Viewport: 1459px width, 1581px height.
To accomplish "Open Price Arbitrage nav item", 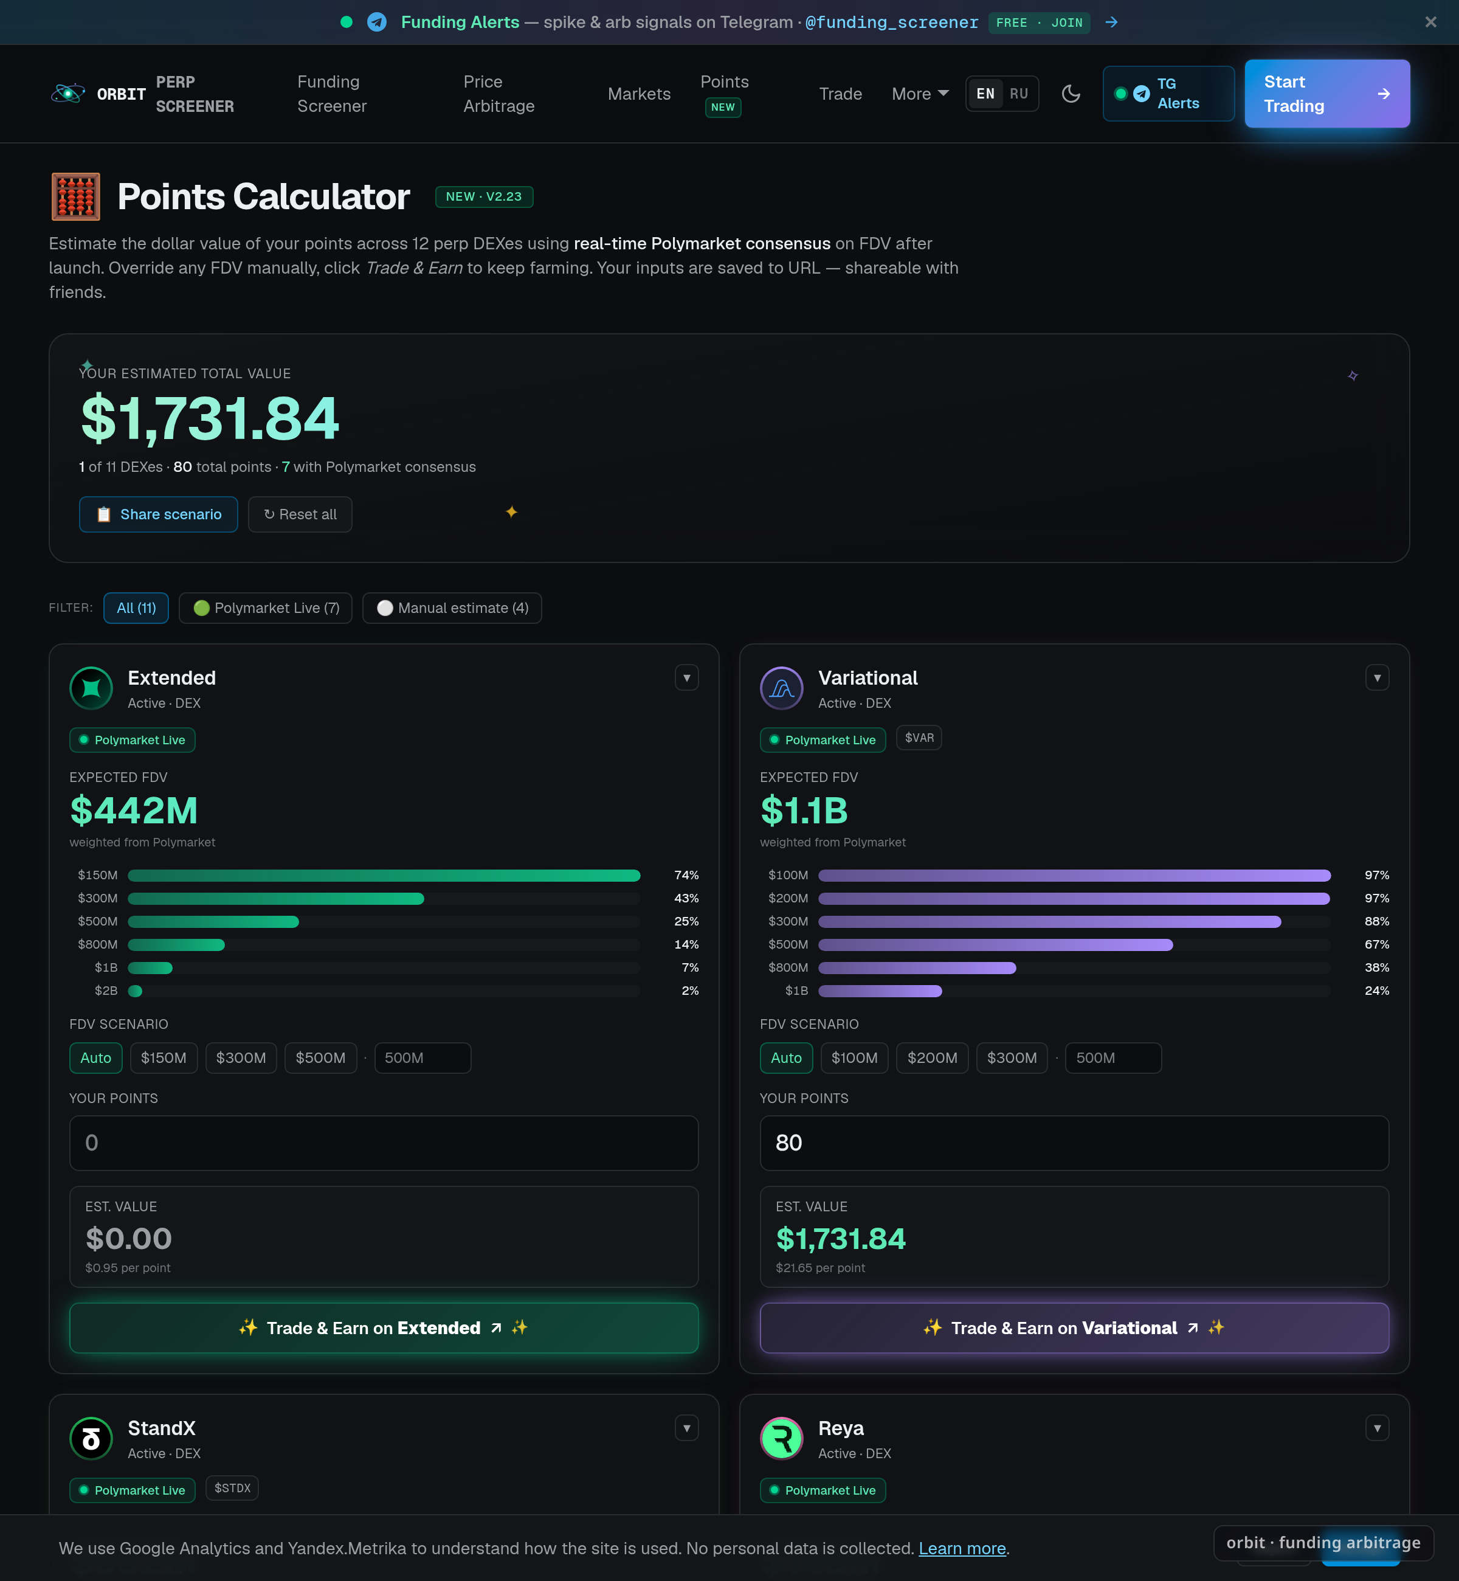I will (499, 93).
